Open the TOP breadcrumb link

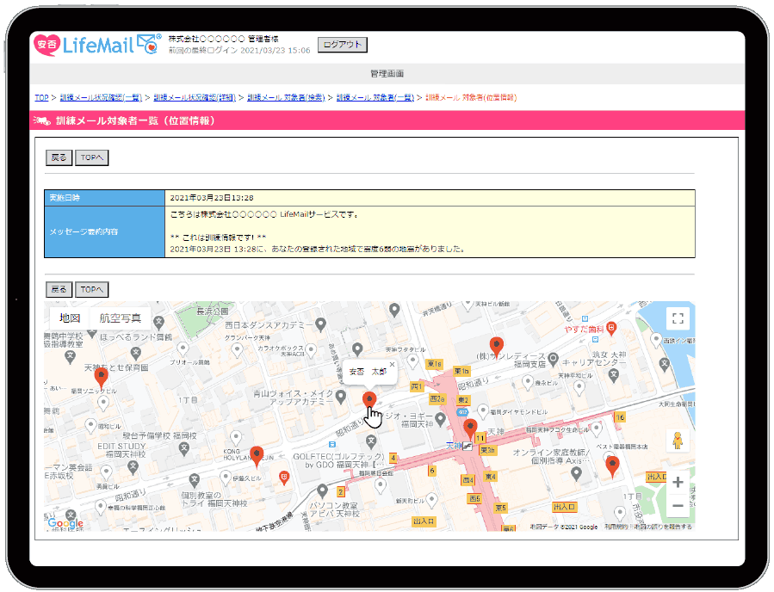[x=41, y=98]
